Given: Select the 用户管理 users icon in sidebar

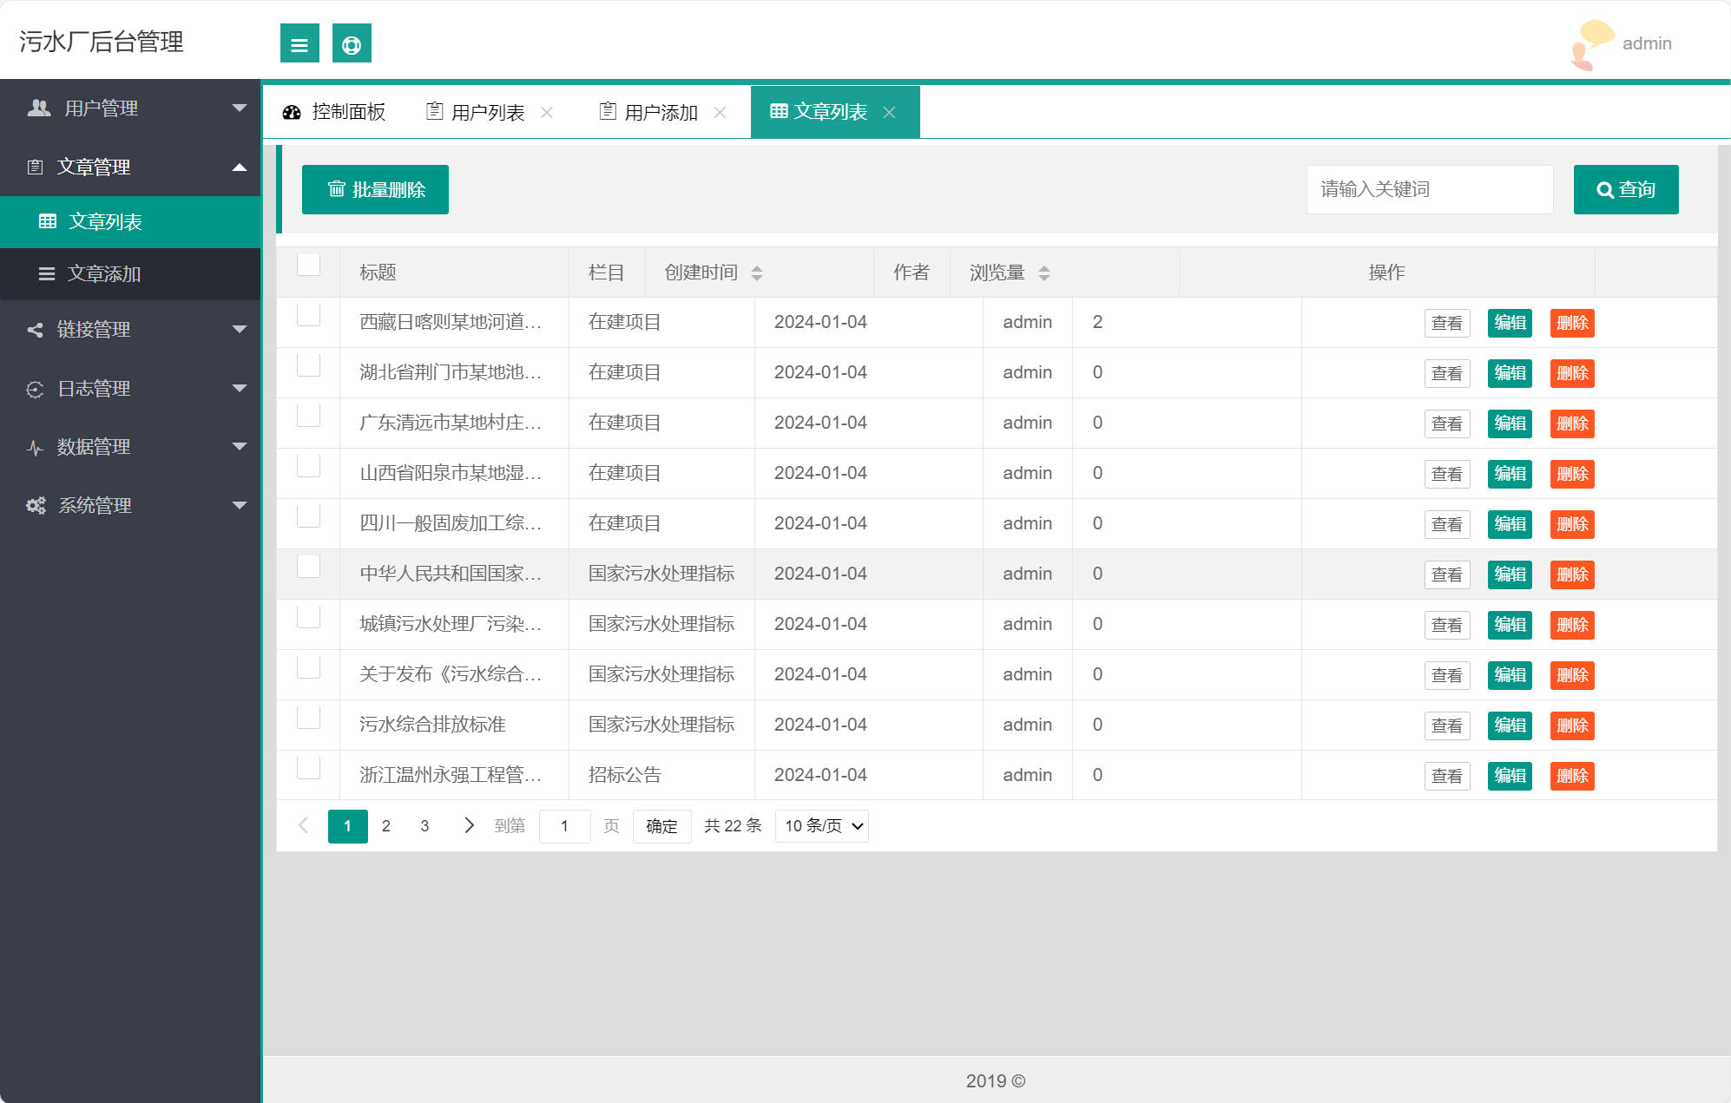Looking at the screenshot, I should [x=38, y=108].
